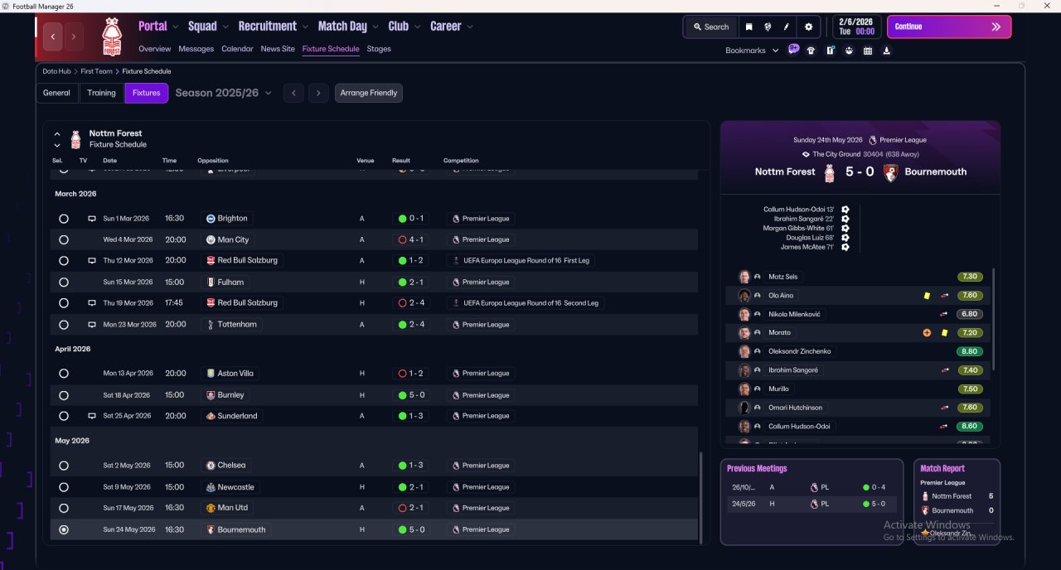
Task: Click the Search button
Action: tap(711, 27)
